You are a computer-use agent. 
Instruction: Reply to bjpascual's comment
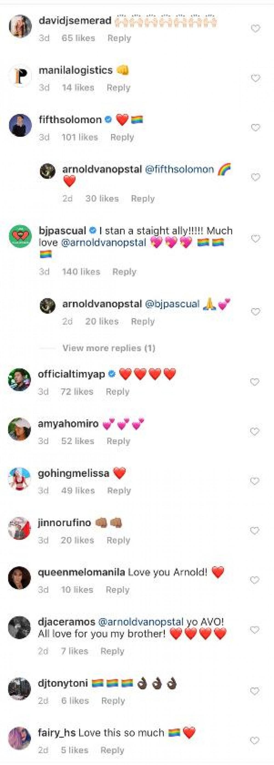coord(124,272)
